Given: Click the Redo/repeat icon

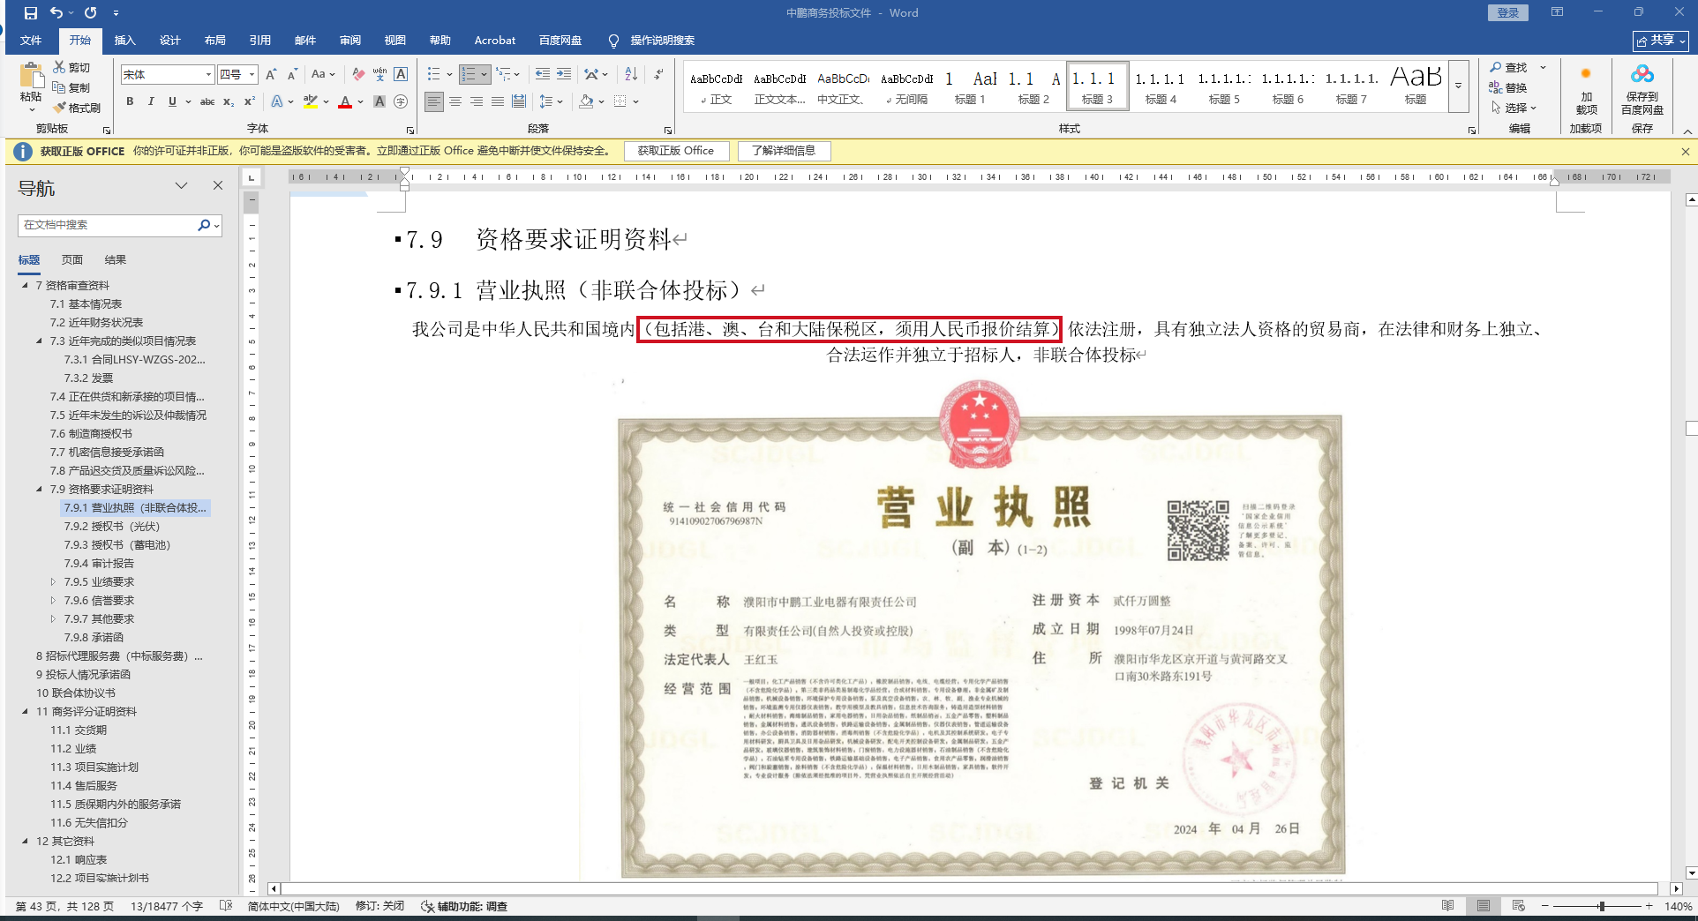Looking at the screenshot, I should coord(90,13).
